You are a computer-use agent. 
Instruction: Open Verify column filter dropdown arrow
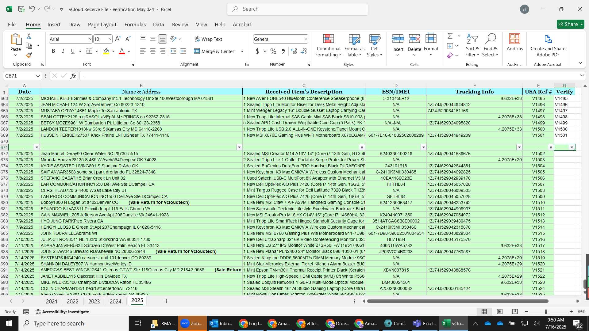[x=572, y=147]
